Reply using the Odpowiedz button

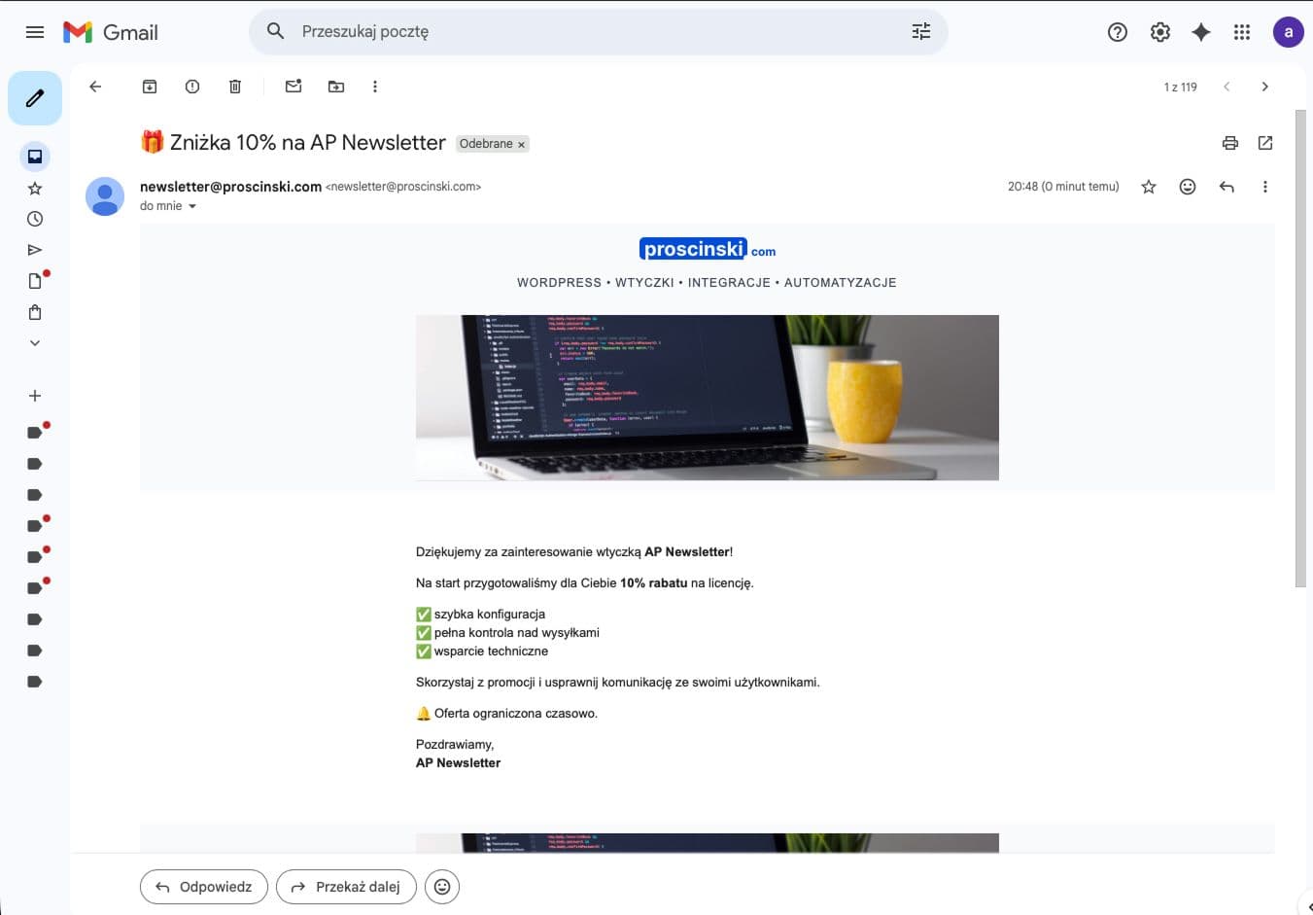tap(203, 886)
